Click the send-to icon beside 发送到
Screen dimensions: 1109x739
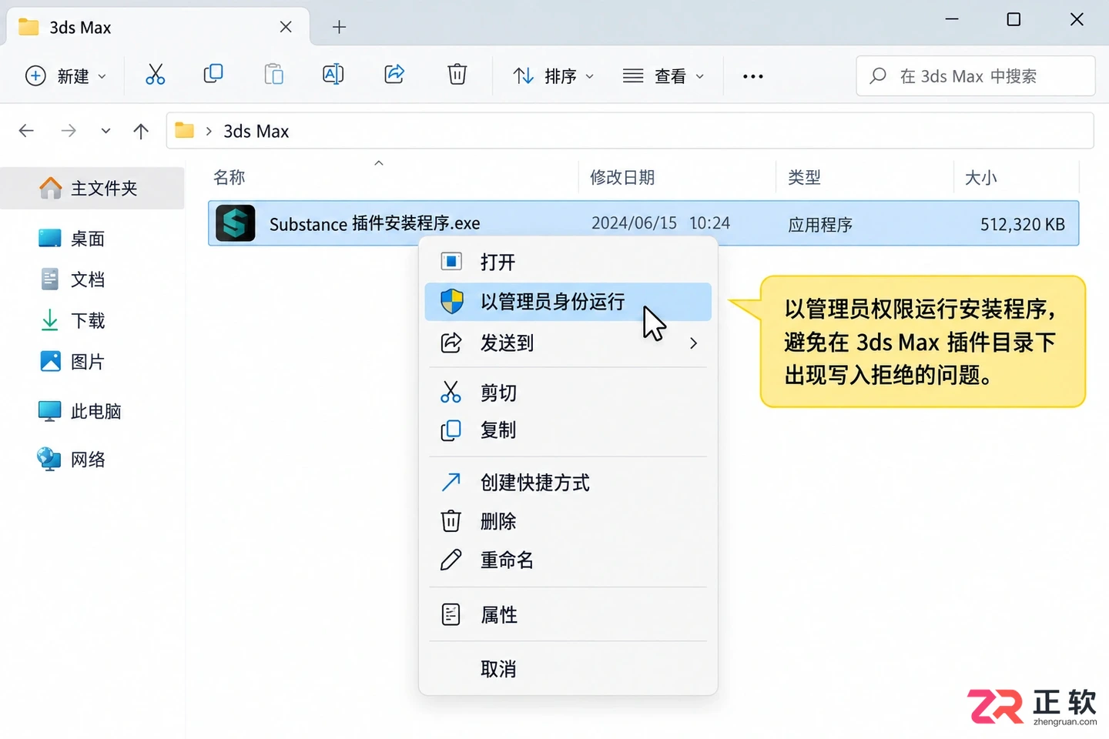pyautogui.click(x=451, y=343)
